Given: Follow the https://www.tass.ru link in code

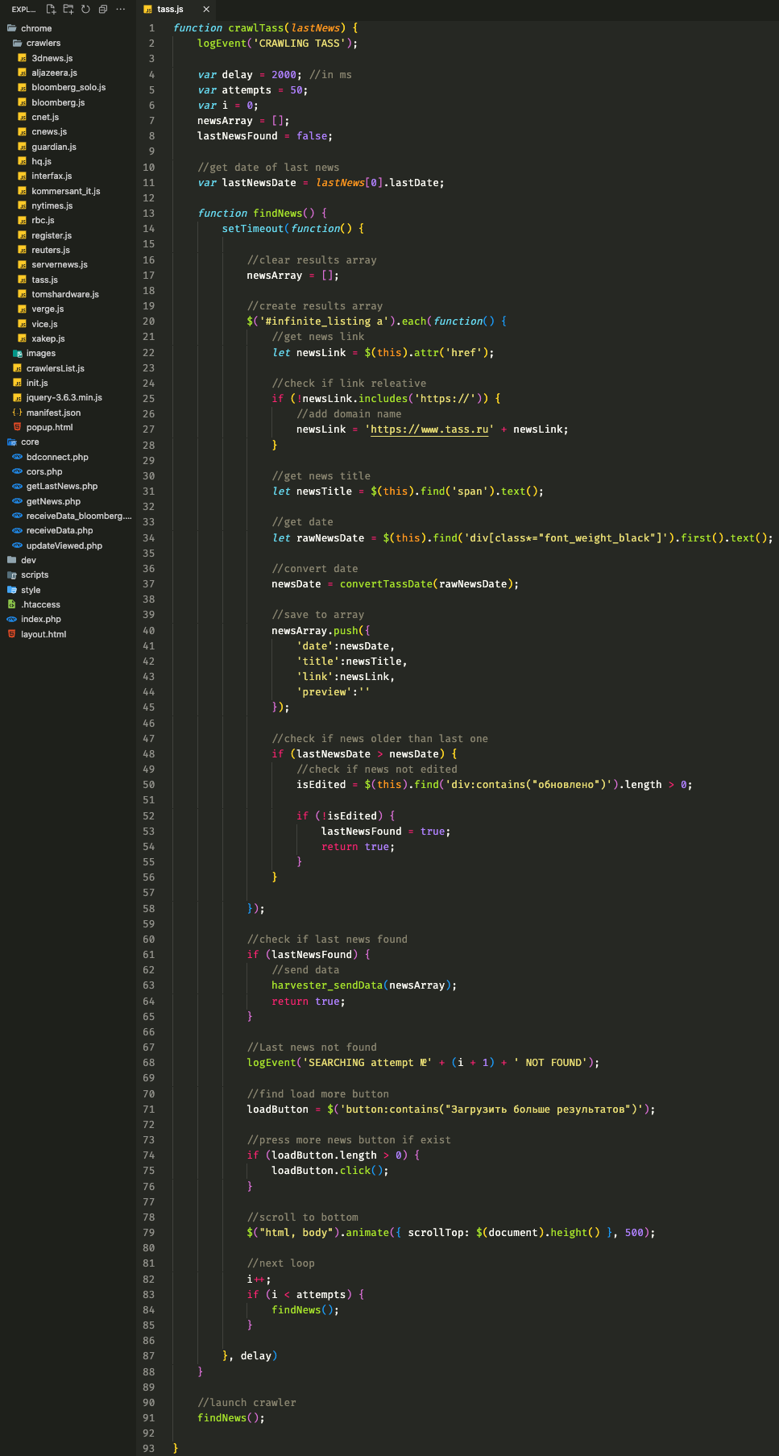Looking at the screenshot, I should tap(429, 429).
